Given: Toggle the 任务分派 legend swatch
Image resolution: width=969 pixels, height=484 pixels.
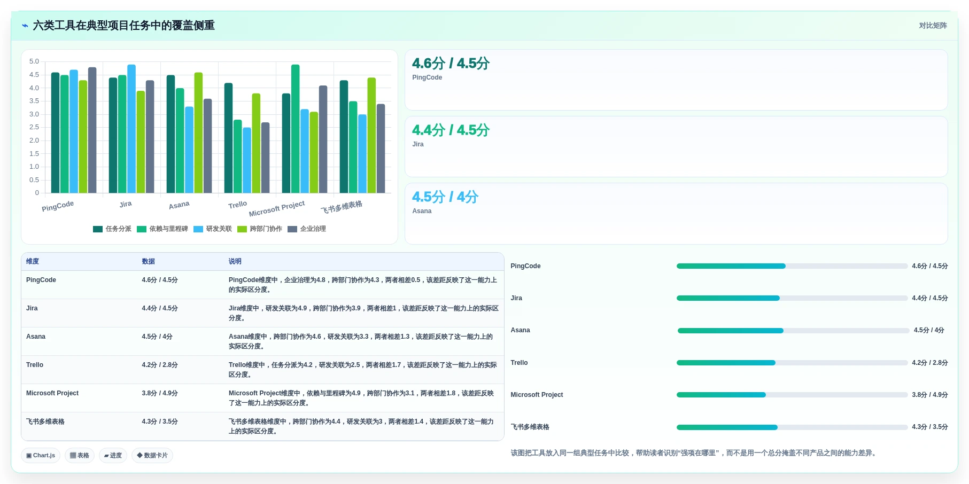Looking at the screenshot, I should click(x=98, y=229).
